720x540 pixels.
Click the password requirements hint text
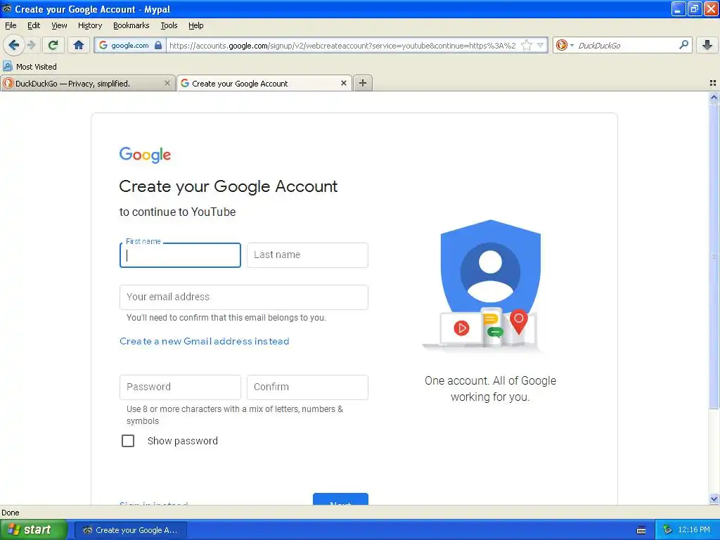coord(235,415)
